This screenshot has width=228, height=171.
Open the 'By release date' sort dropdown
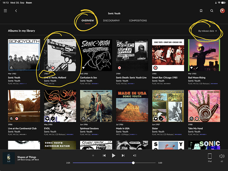(x=207, y=31)
